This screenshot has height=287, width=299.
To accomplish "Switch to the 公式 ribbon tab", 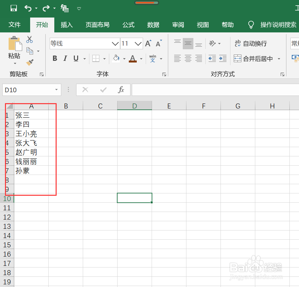I will (x=128, y=25).
